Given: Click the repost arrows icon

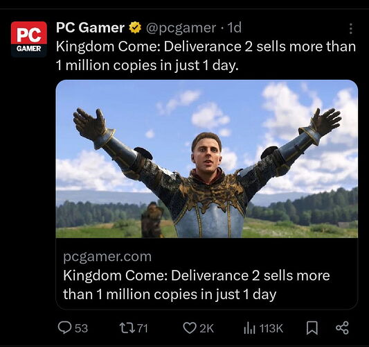Looking at the screenshot, I should coord(127,328).
